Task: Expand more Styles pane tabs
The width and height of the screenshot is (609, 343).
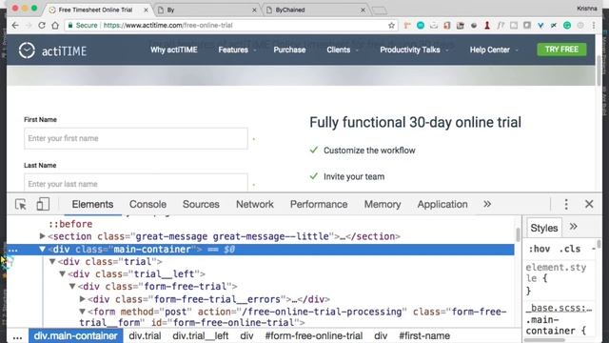Action: pos(573,227)
